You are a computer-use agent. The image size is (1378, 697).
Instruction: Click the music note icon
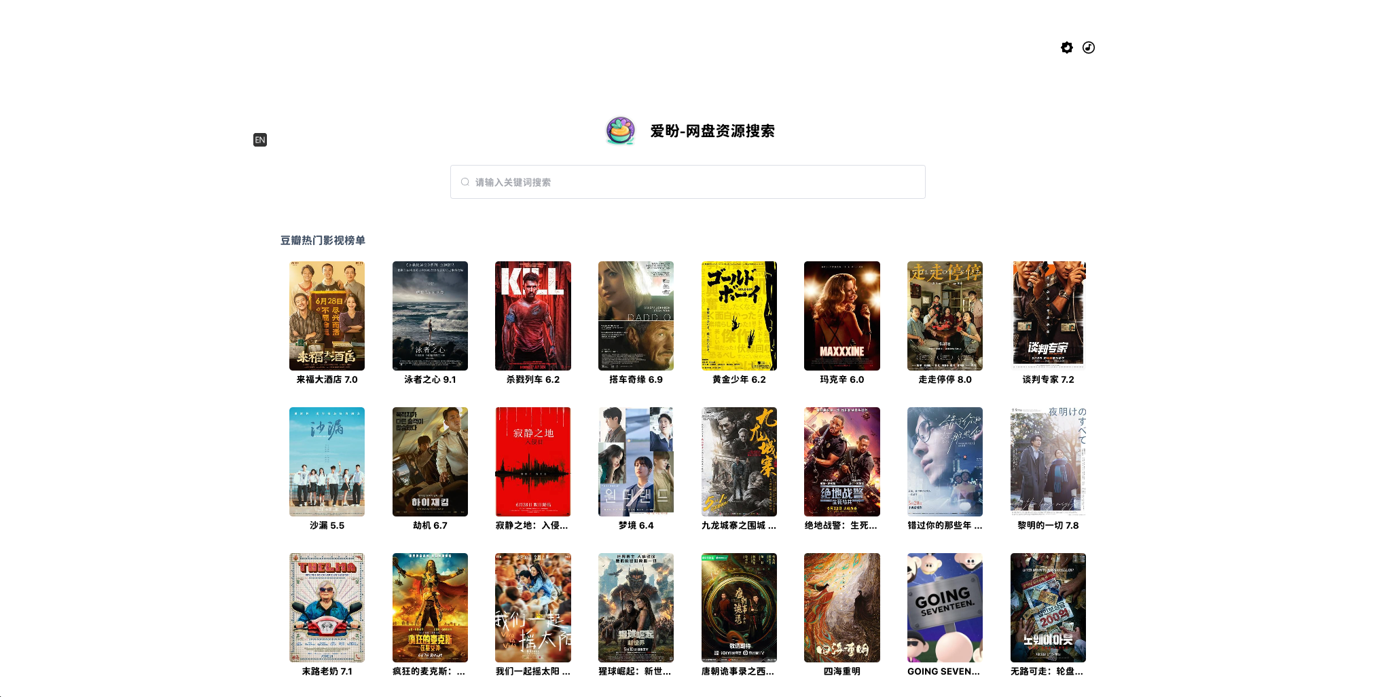coord(1088,48)
